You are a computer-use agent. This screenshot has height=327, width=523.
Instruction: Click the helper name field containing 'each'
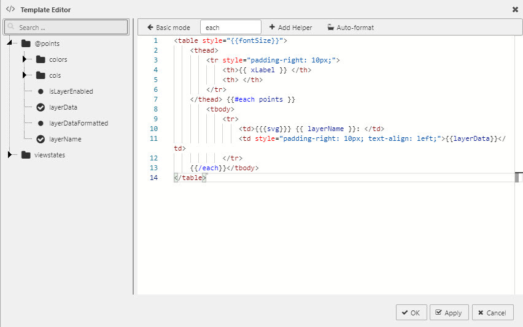(x=230, y=28)
